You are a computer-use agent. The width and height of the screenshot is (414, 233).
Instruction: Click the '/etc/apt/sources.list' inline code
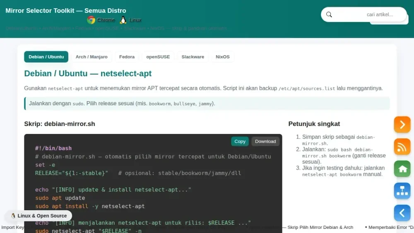point(306,89)
